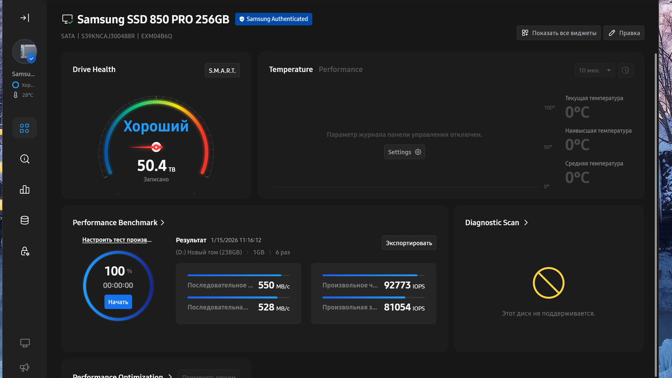Collapse the sidebar with the arrow icon

(x=25, y=18)
